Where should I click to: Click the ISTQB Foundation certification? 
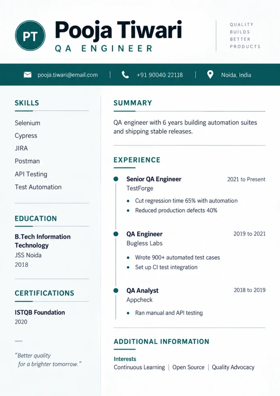pyautogui.click(x=40, y=312)
